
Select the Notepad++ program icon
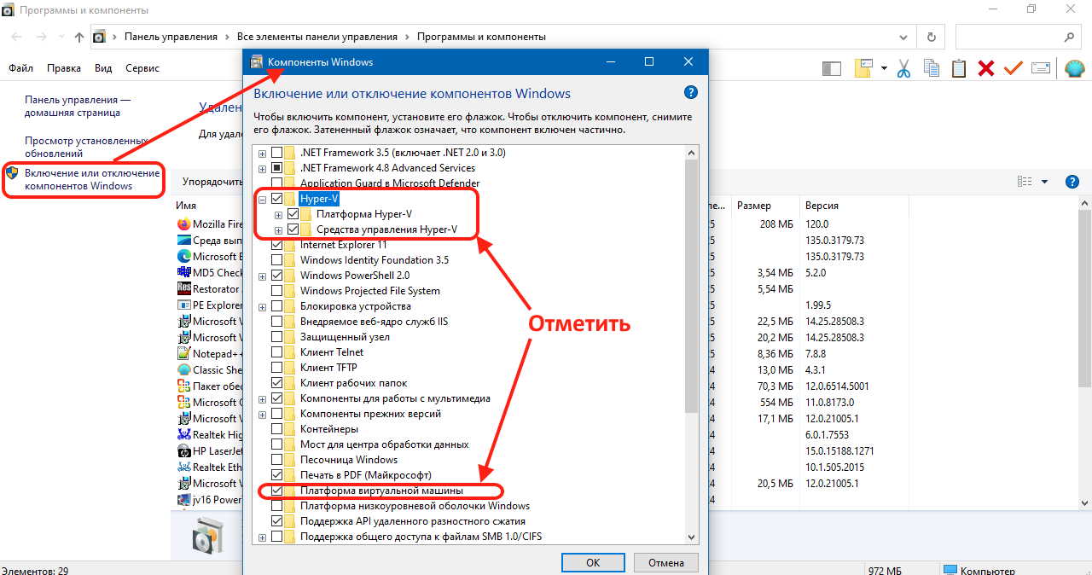183,354
